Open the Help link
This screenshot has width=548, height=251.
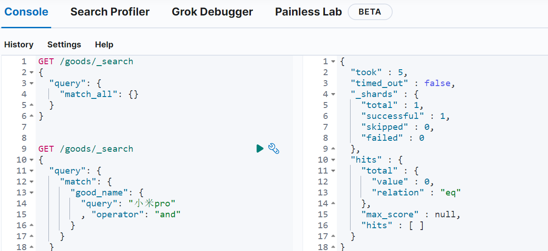point(104,45)
